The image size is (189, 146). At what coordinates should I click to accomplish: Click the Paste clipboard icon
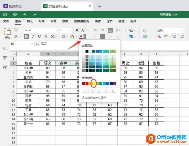[7, 31]
